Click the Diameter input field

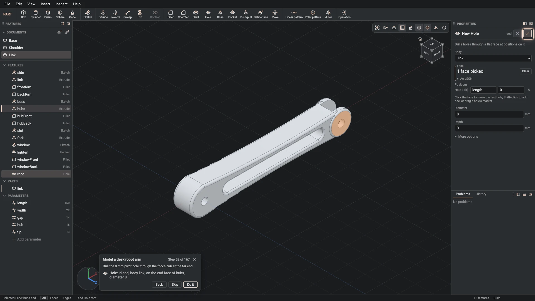tap(489, 114)
